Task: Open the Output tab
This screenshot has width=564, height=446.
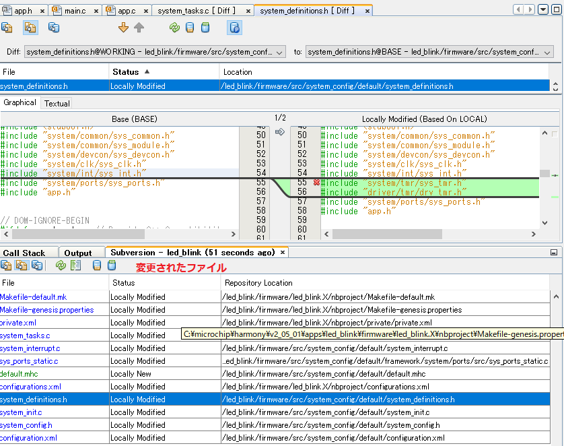Action: pos(78,253)
